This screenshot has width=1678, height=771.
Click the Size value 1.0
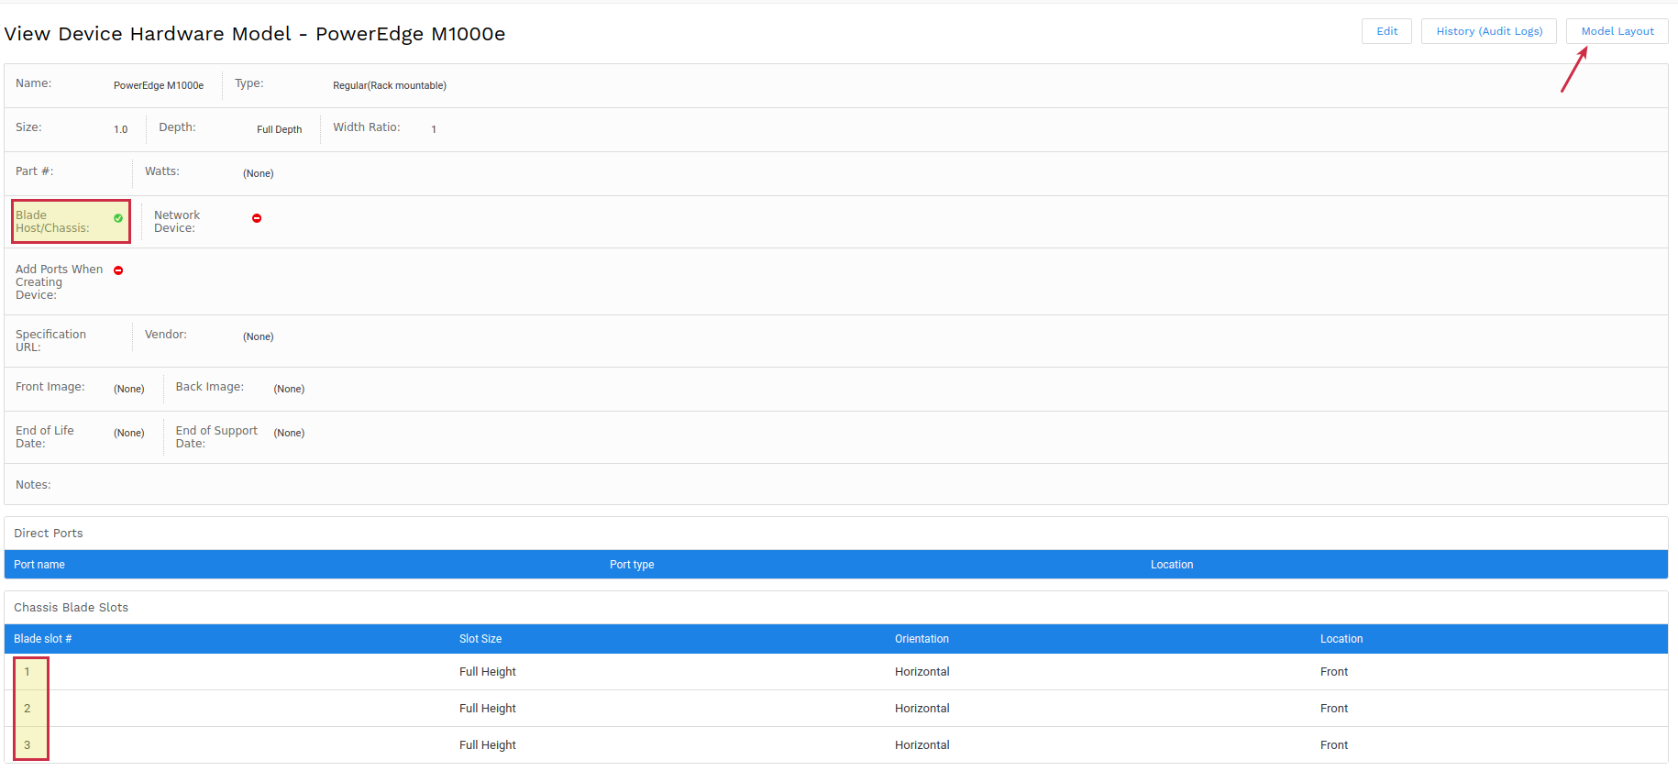(121, 129)
